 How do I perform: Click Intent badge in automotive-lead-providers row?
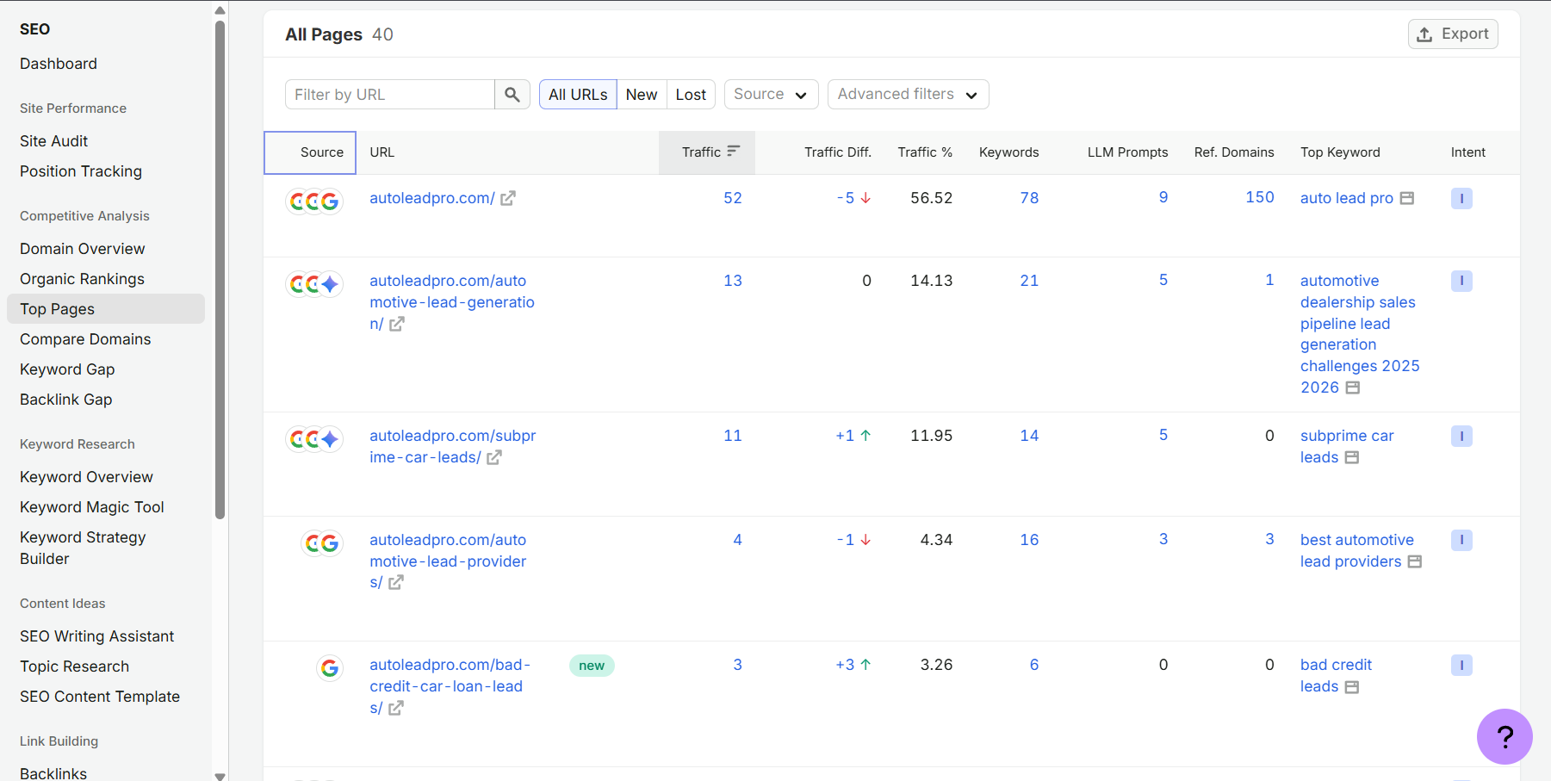coord(1461,540)
